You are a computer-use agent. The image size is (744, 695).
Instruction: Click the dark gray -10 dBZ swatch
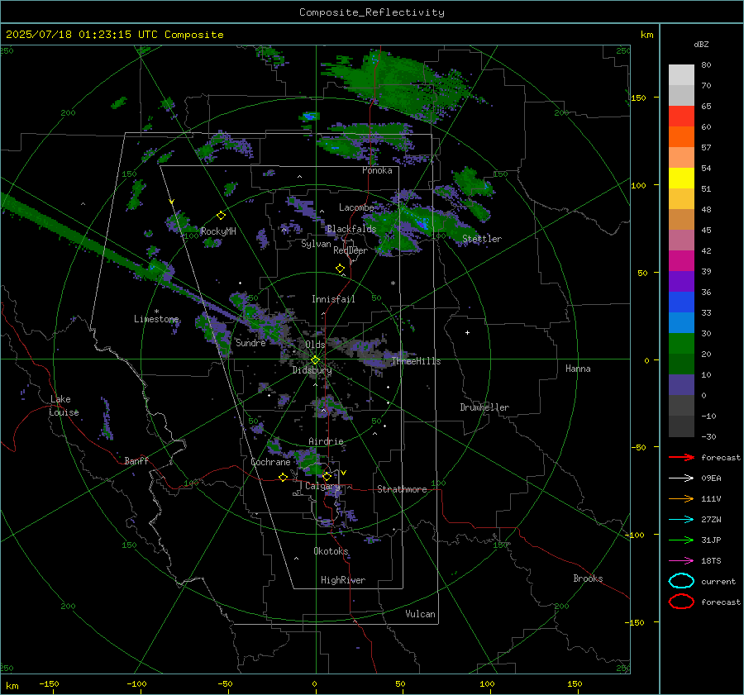(x=681, y=426)
